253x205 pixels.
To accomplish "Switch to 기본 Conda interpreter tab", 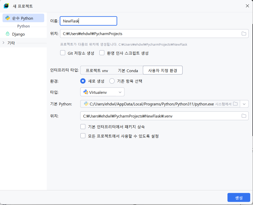I will (x=128, y=71).
